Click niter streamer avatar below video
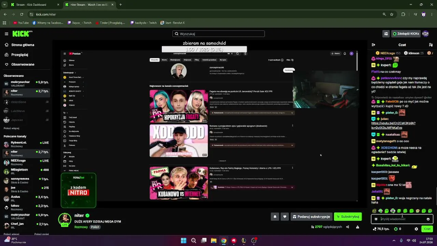 tap(65, 220)
